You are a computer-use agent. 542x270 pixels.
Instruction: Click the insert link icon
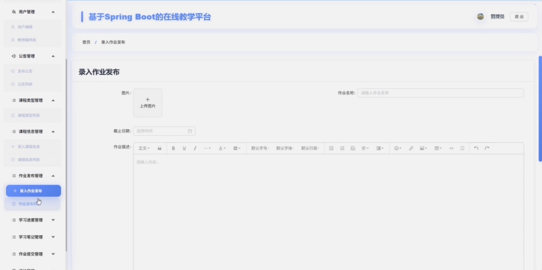coord(411,148)
